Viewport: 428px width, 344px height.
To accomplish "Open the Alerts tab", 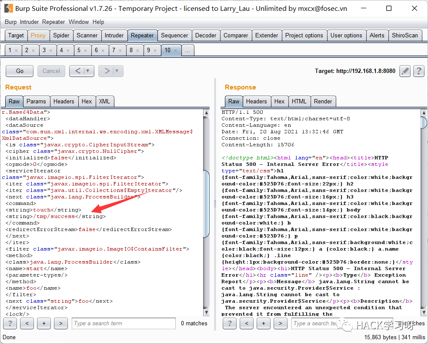I will 377,36.
